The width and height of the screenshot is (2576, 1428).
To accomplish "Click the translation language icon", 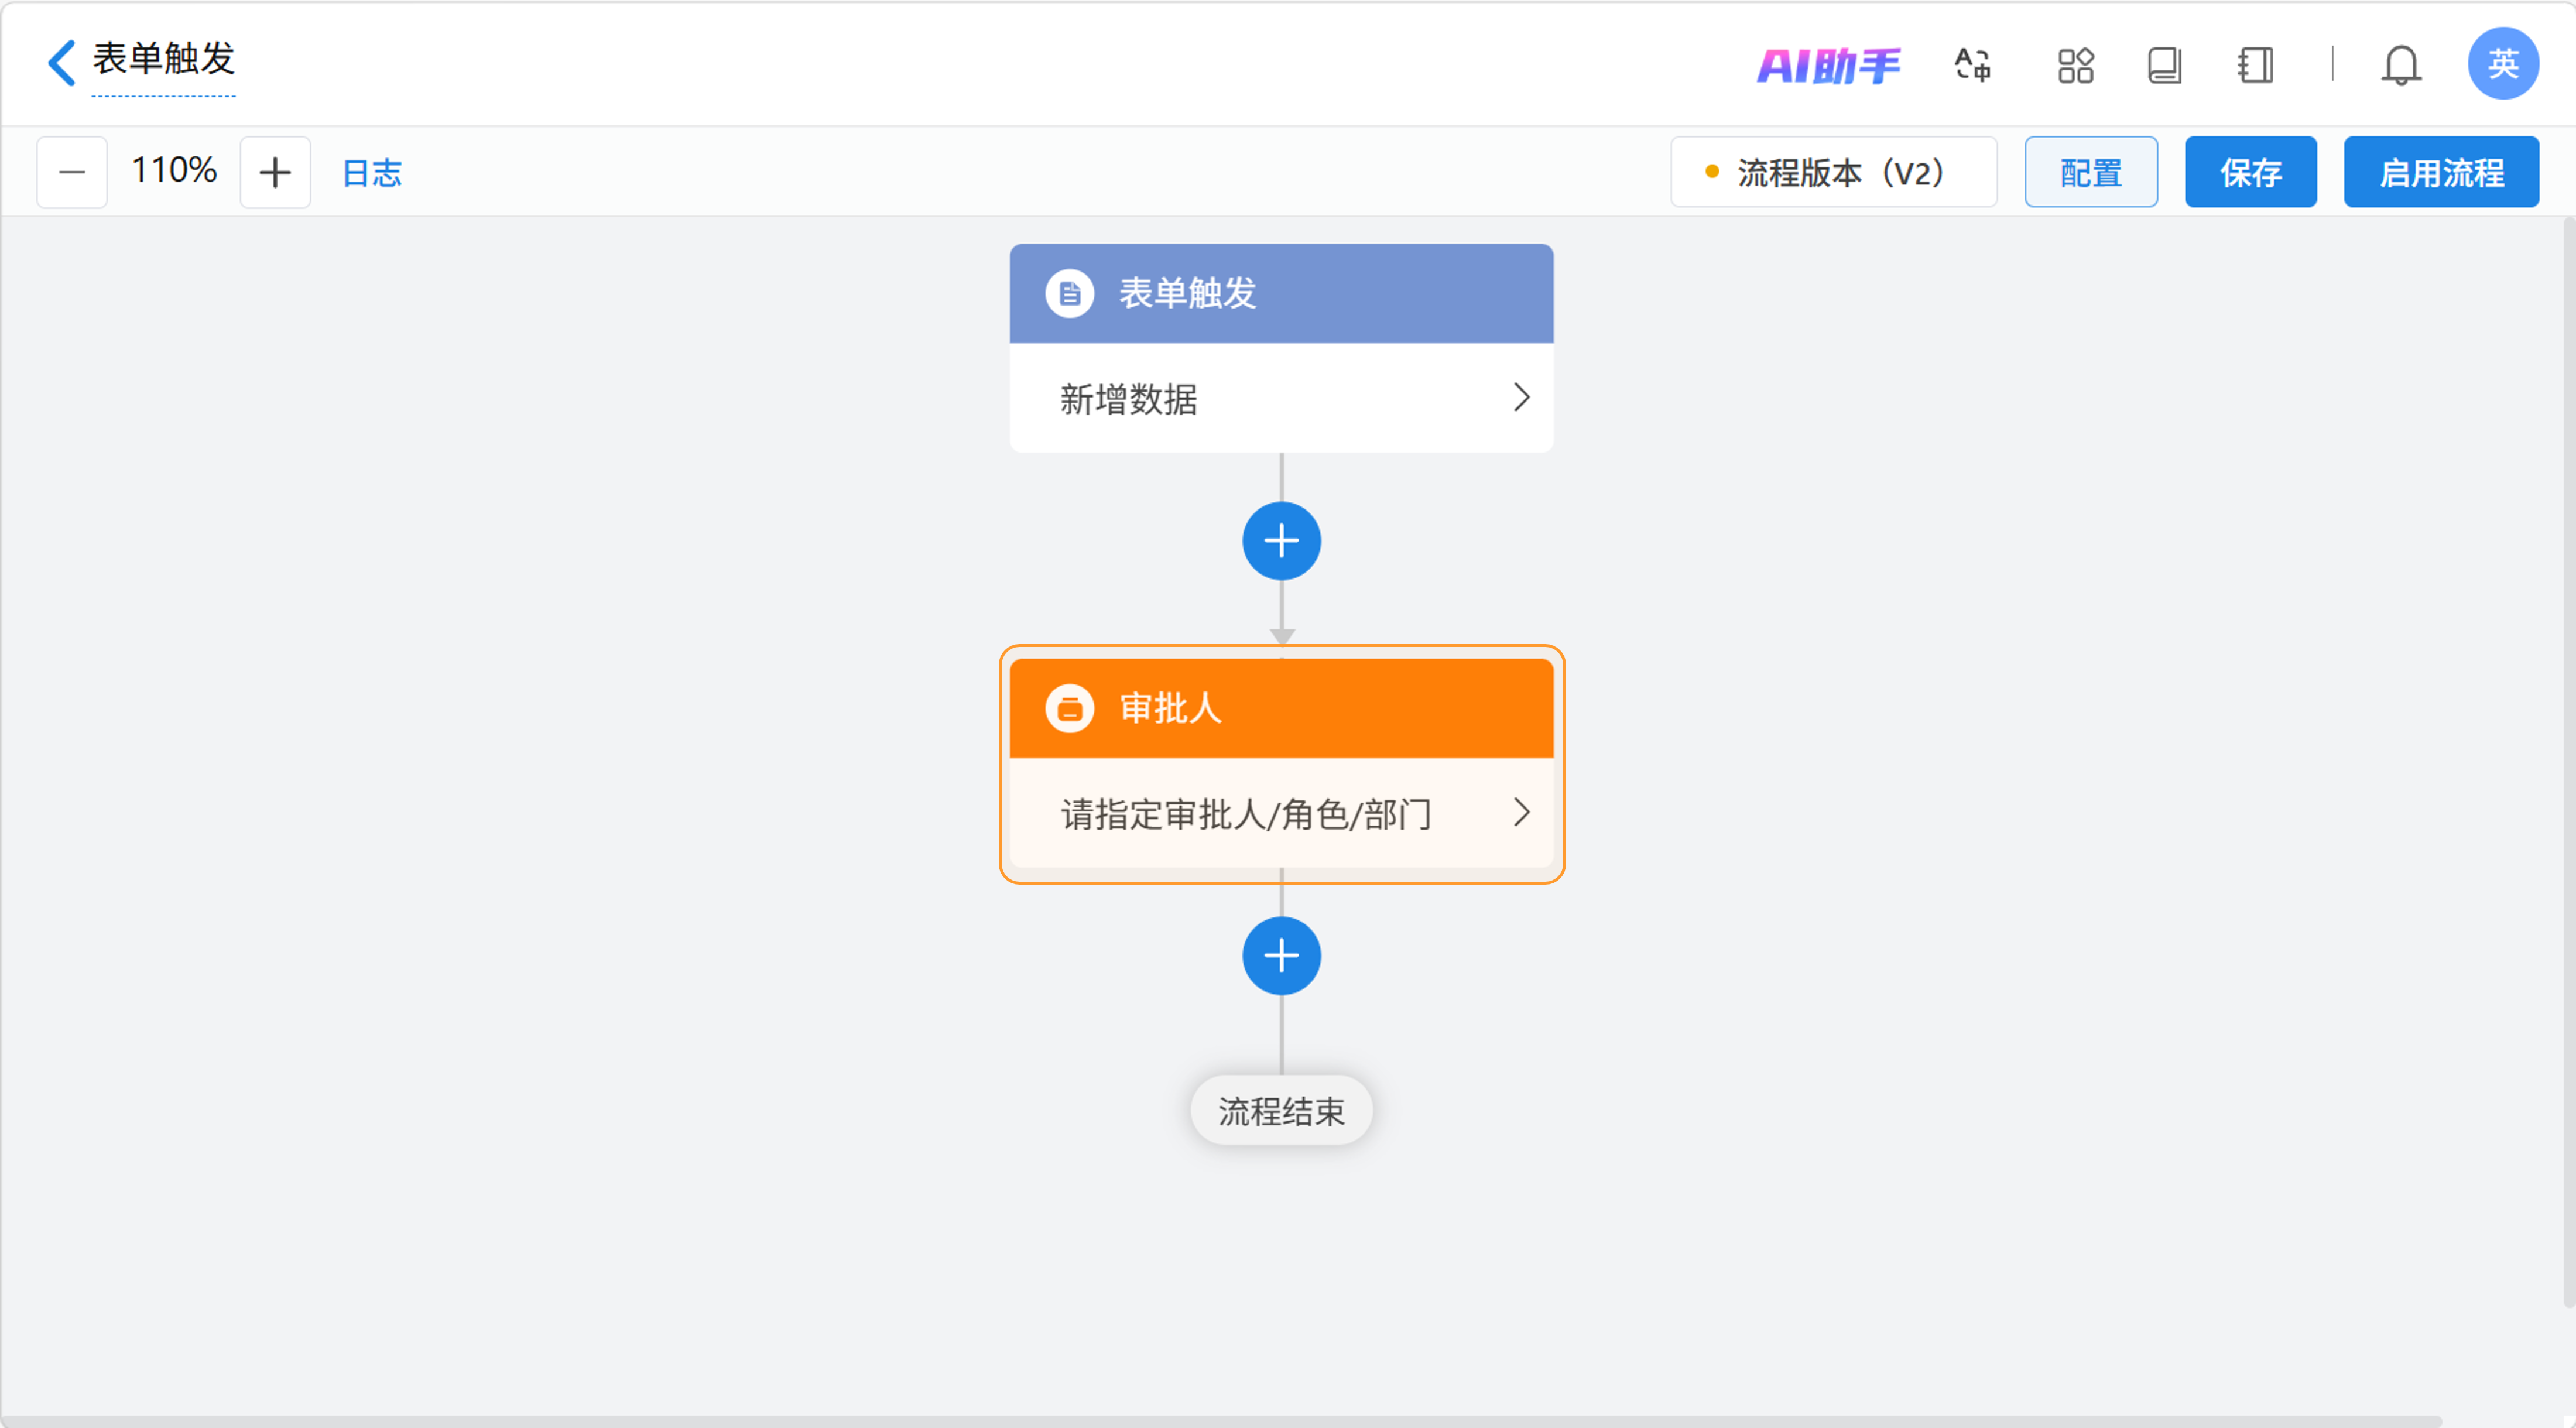I will [1972, 66].
